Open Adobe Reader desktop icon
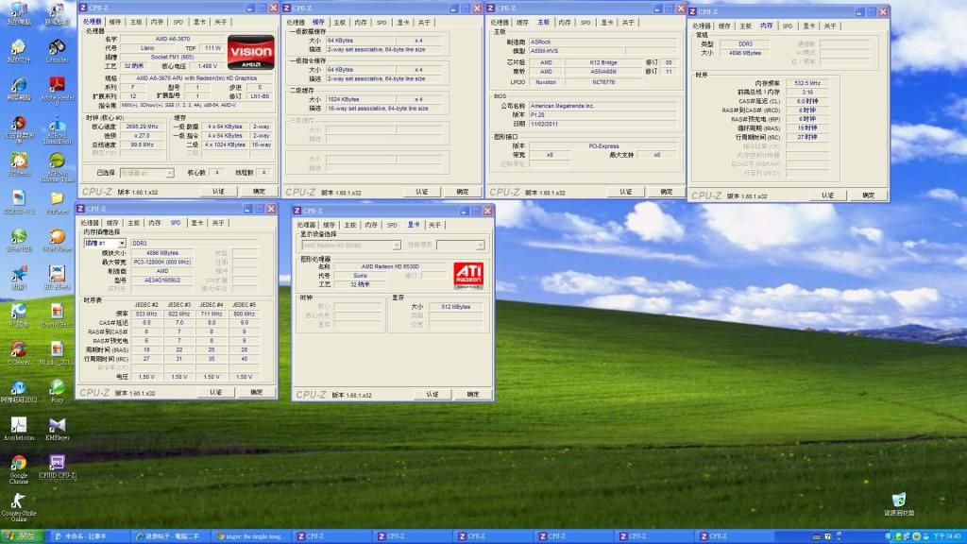This screenshot has height=544, width=967. 57,85
